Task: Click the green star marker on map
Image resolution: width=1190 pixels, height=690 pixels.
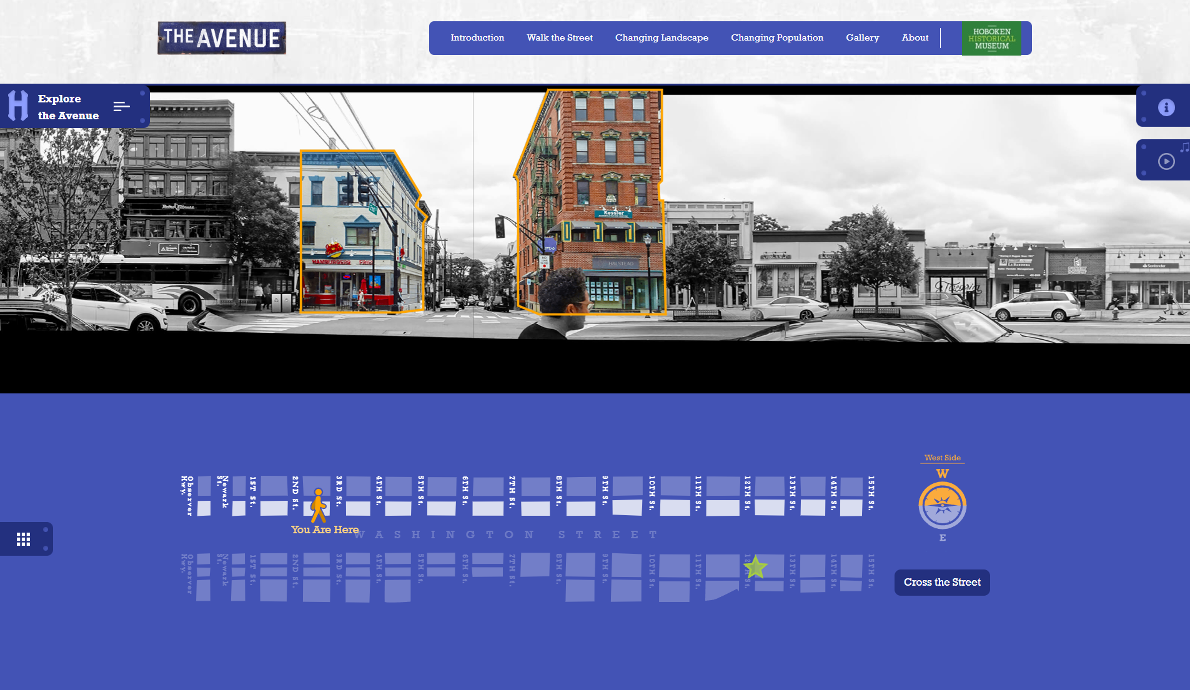Action: pos(755,567)
